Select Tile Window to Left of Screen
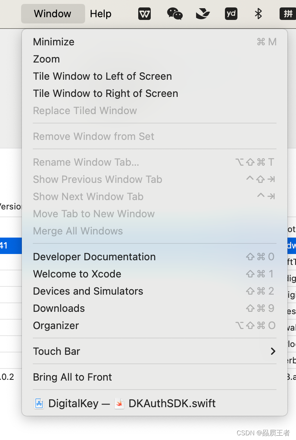This screenshot has height=440, width=296. tap(155, 76)
